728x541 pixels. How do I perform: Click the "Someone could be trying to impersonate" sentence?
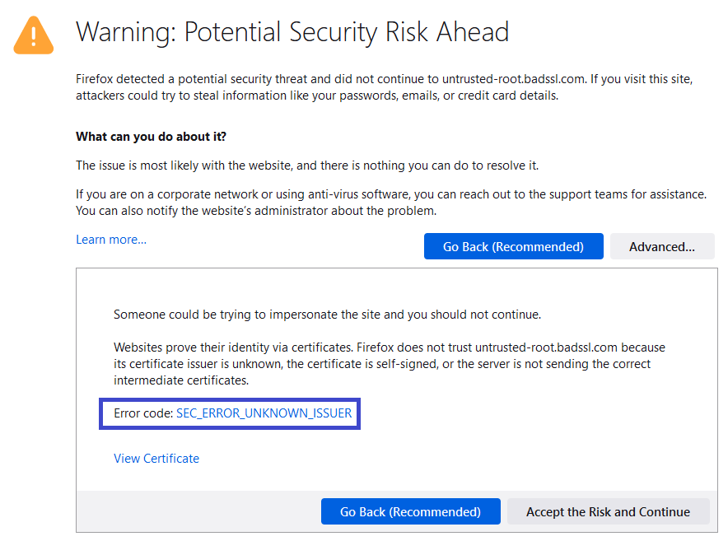click(x=327, y=315)
